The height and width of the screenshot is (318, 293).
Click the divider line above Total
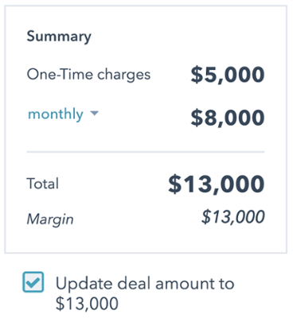tap(146, 152)
